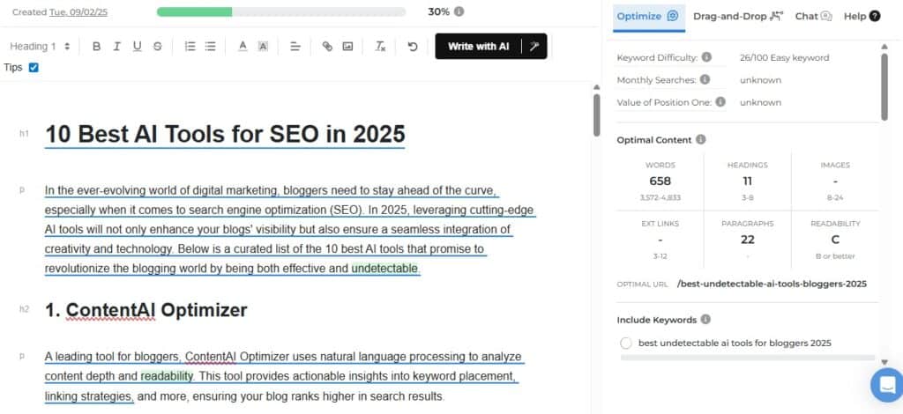Uncheck the Tips checkbox

point(34,68)
